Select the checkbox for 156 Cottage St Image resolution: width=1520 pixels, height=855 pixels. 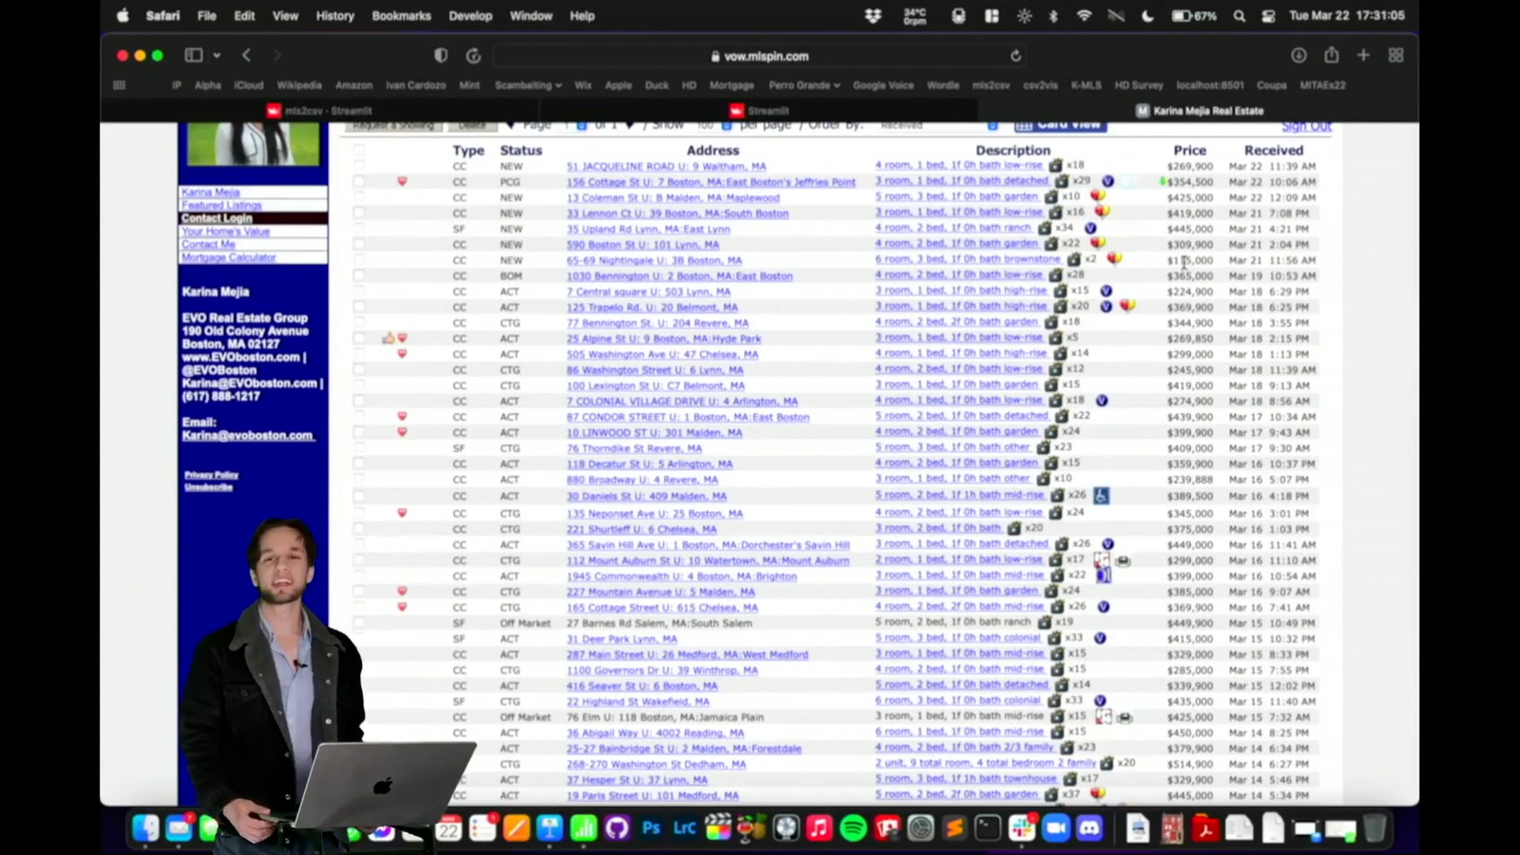coord(359,182)
